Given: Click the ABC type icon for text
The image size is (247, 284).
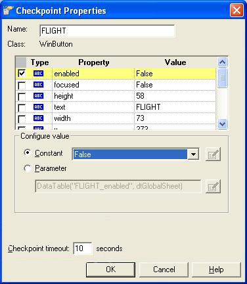Looking at the screenshot, I should click(x=38, y=107).
